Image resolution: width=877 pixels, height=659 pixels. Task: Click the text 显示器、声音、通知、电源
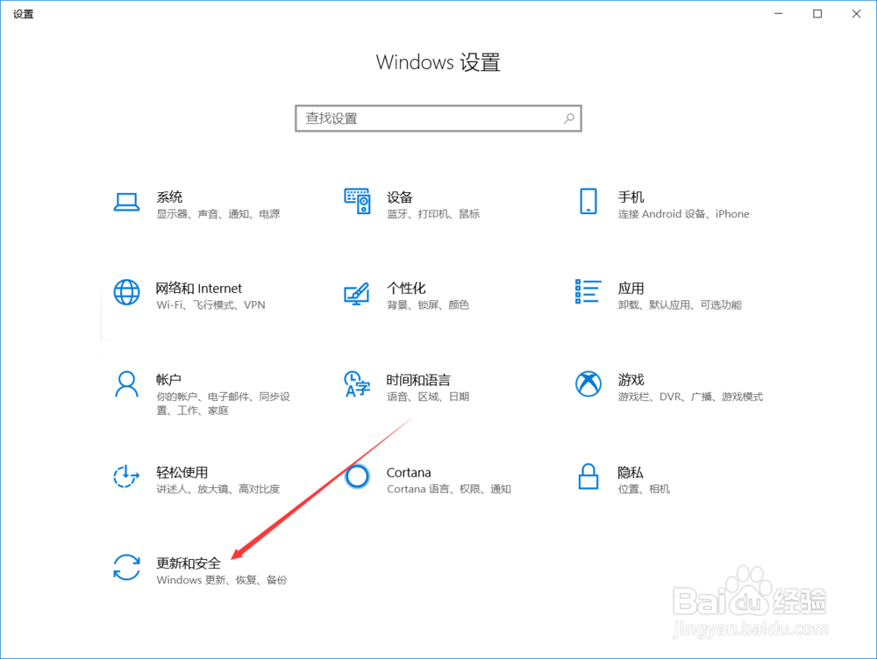218,214
